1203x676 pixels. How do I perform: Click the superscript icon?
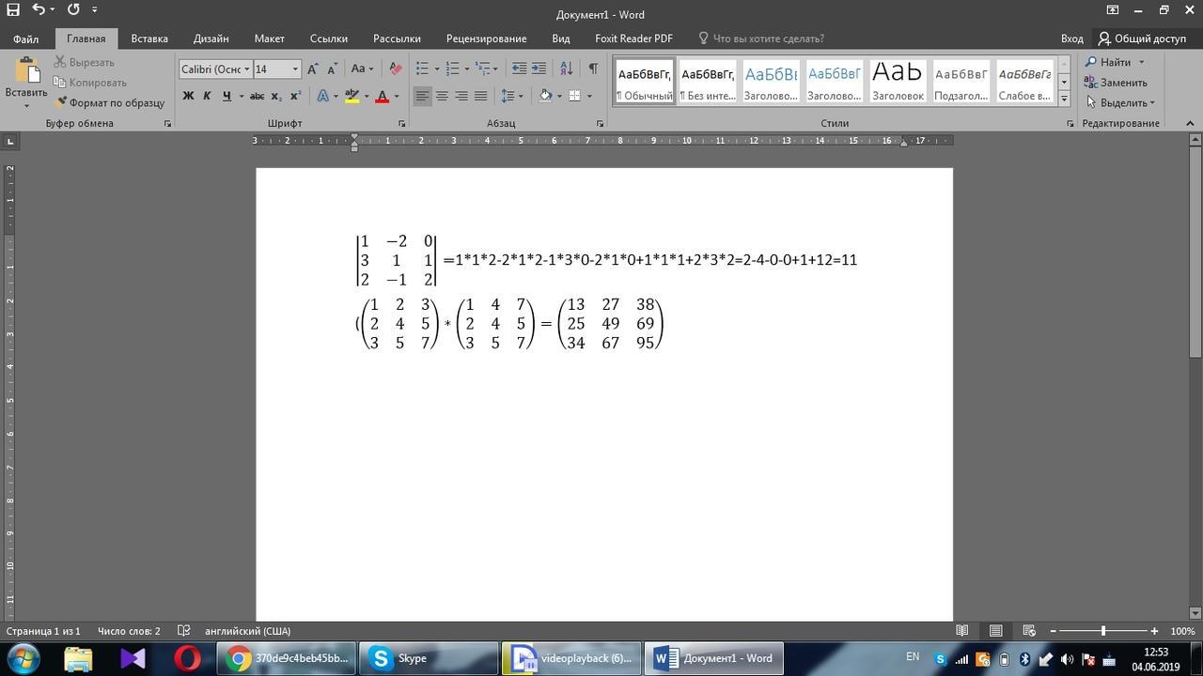[295, 96]
